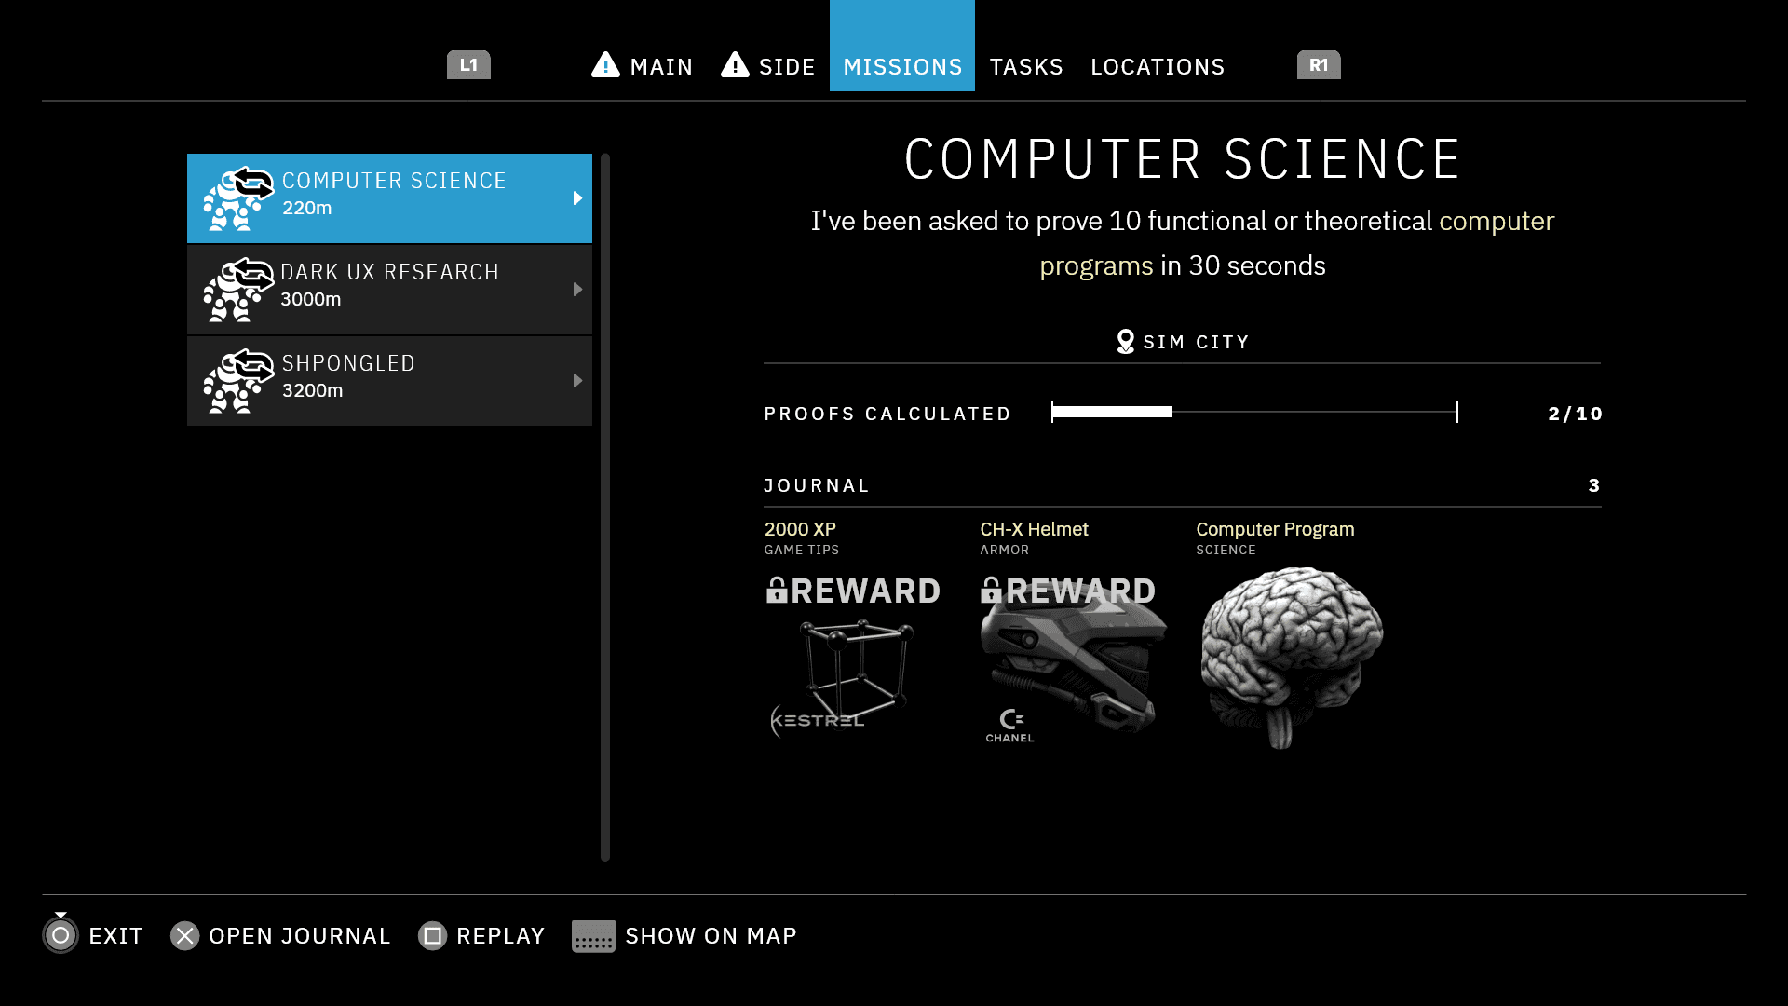Click the 'GAME TIPS' category label
Screen dimensions: 1788x1006
click(802, 550)
